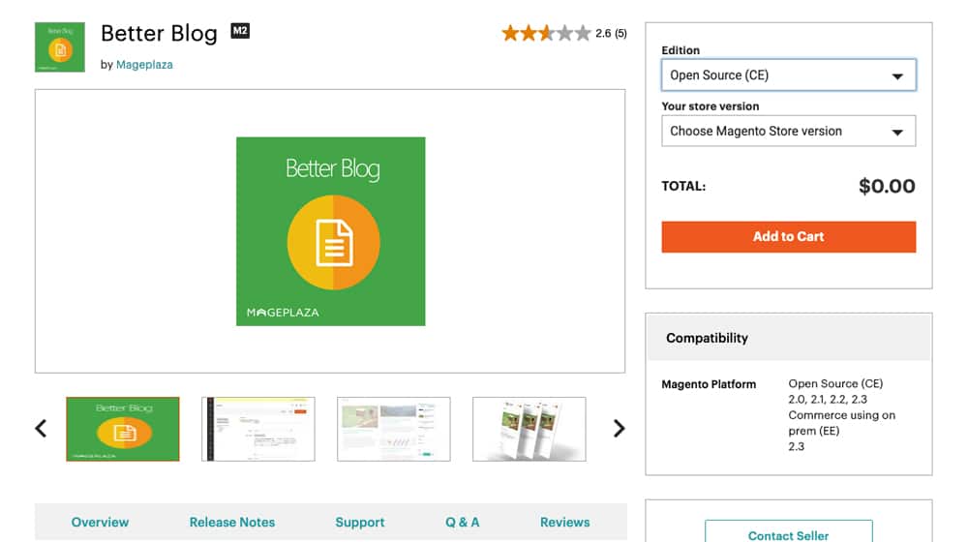The height and width of the screenshot is (542, 968).
Task: Open the Edition dropdown
Action: tap(788, 75)
